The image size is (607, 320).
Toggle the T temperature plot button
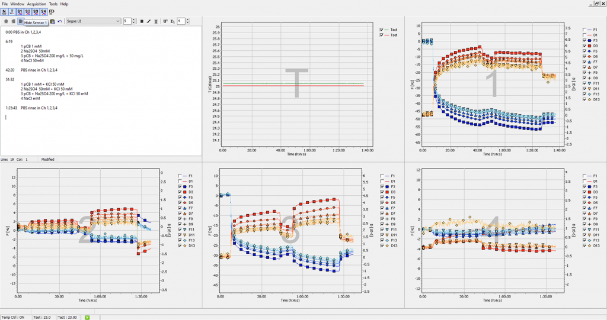pyautogui.click(x=12, y=12)
